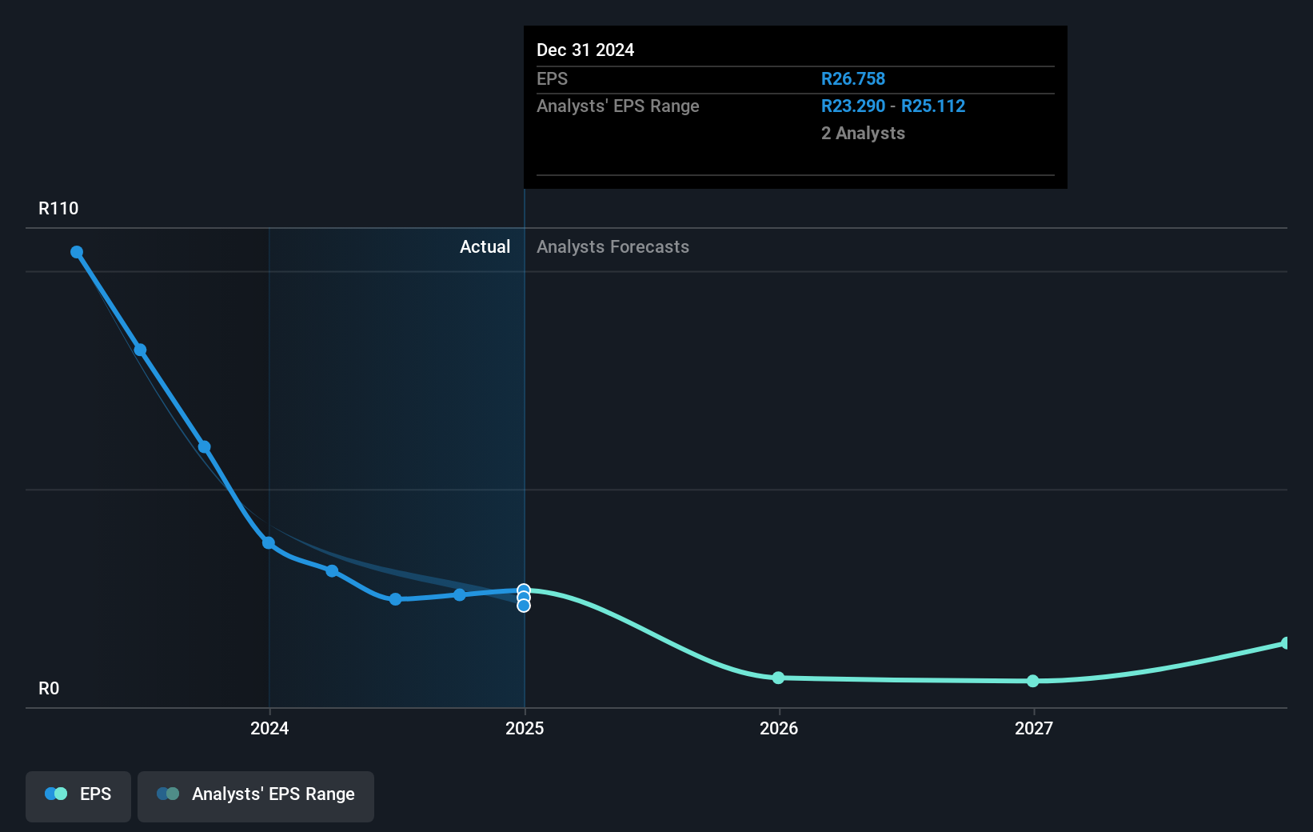The image size is (1313, 832).
Task: Select the late-2023 EPS data point
Action: point(205,447)
